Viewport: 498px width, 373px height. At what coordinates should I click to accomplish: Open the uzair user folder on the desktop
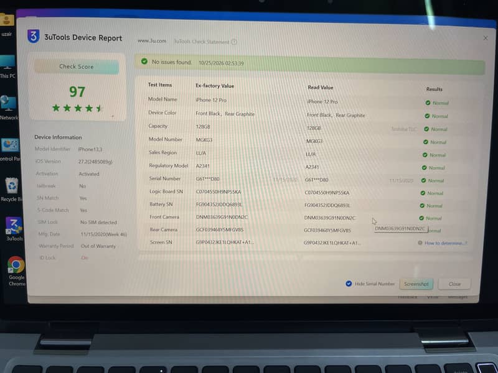tap(6, 24)
